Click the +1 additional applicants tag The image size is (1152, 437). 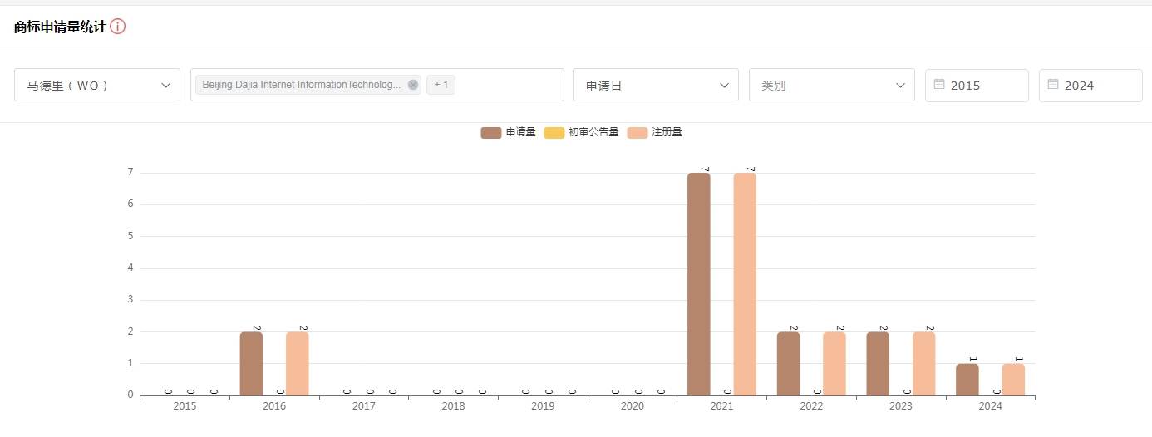pyautogui.click(x=441, y=85)
